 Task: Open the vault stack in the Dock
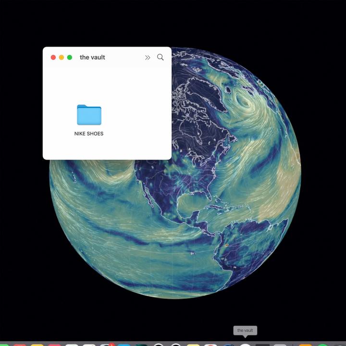(245, 344)
